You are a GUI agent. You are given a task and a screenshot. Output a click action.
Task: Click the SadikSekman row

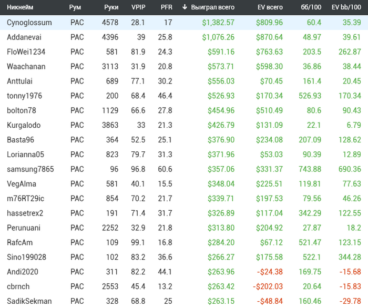coord(29,301)
